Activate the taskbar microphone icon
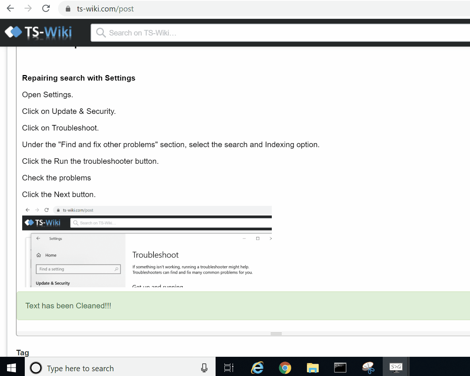Viewport: 470px width, 376px height. pyautogui.click(x=204, y=368)
